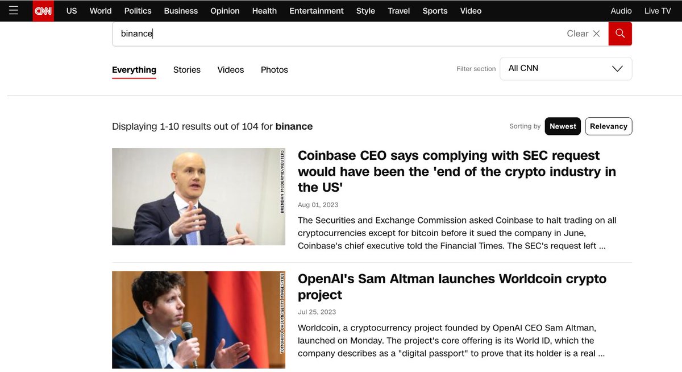Click the red search magnifier button
Image resolution: width=682 pixels, height=372 pixels.
click(620, 34)
